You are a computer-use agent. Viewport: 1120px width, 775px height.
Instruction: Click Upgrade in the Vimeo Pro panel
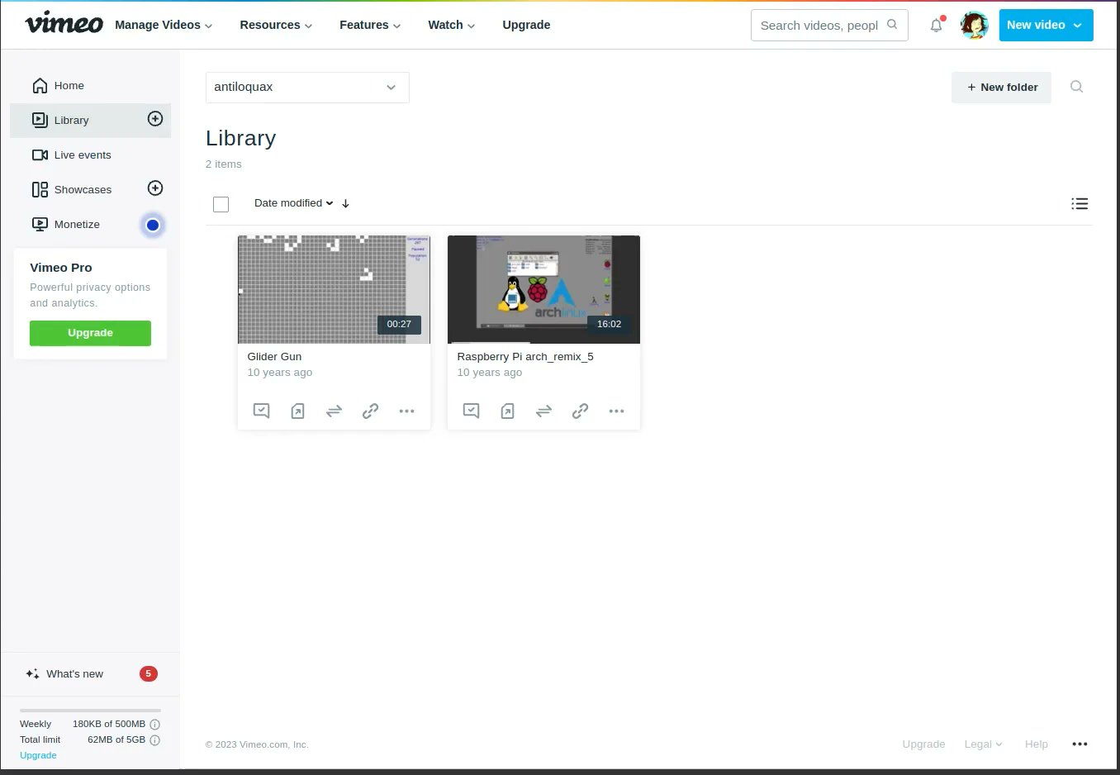coord(90,333)
